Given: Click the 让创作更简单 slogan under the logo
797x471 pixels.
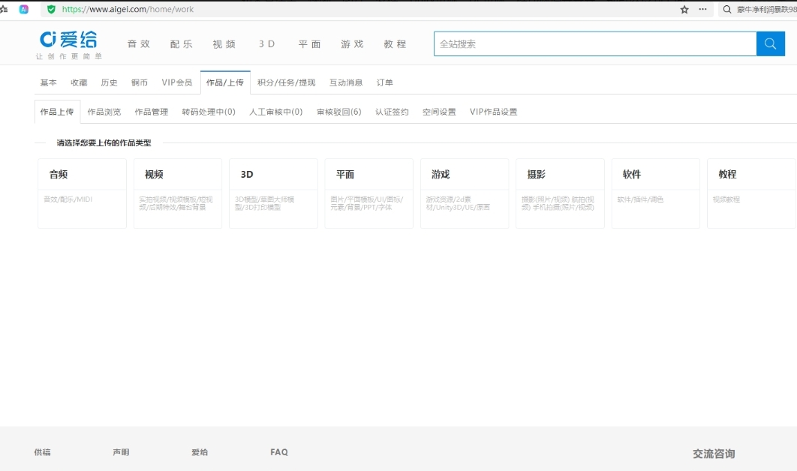Looking at the screenshot, I should point(68,56).
